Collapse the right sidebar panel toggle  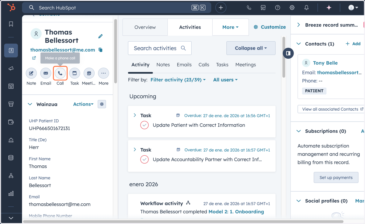coord(288,53)
